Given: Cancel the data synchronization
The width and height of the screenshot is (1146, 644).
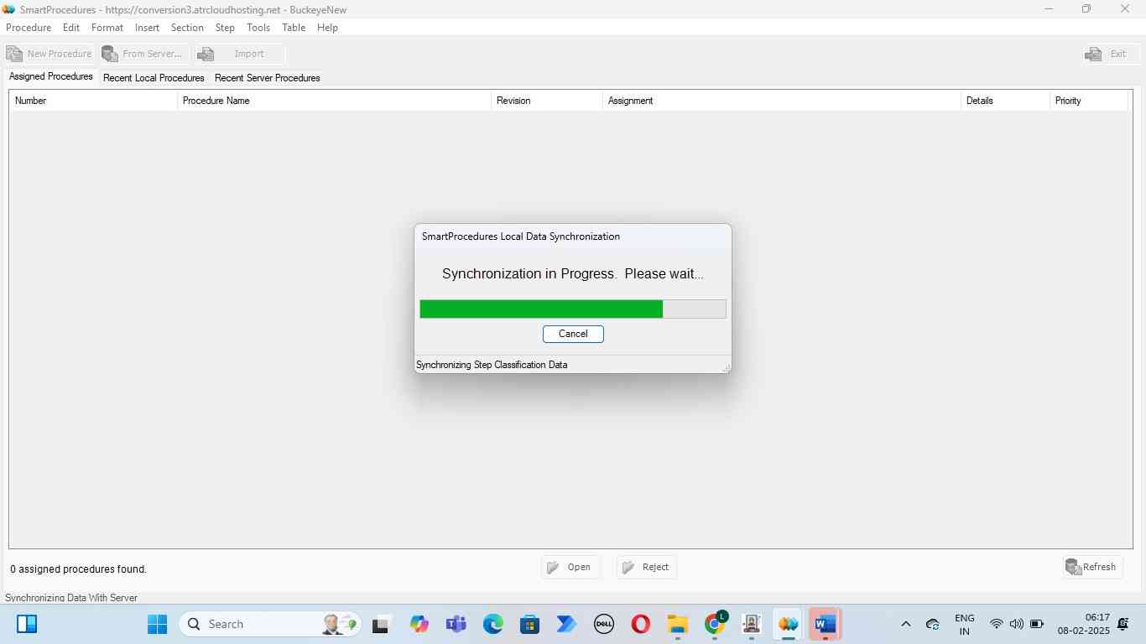Looking at the screenshot, I should pyautogui.click(x=573, y=334).
